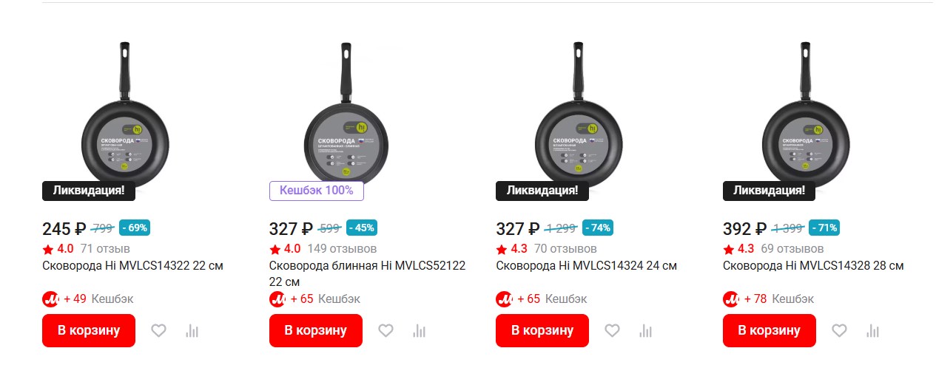Open the 71 отзыв reviews link
The height and width of the screenshot is (365, 936).
[x=105, y=248]
